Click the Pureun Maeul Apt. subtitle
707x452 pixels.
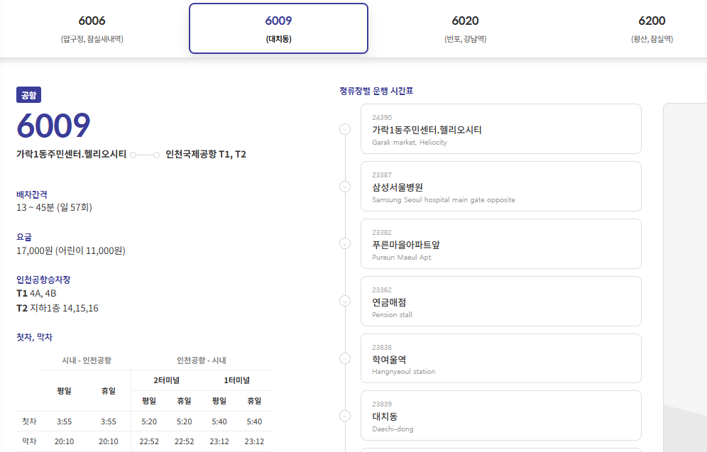402,258
